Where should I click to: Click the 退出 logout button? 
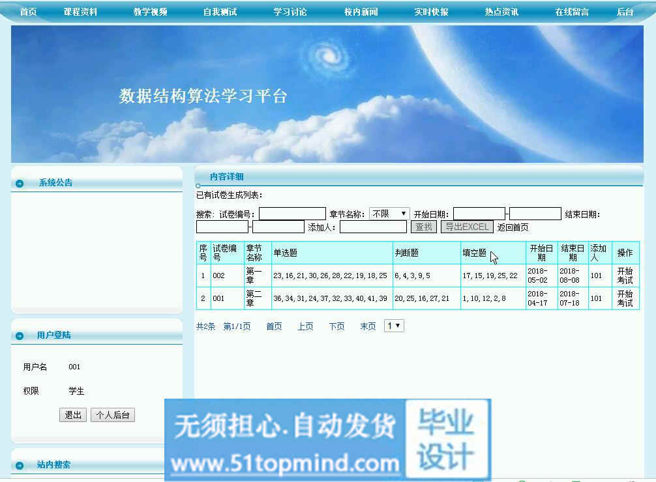click(72, 415)
